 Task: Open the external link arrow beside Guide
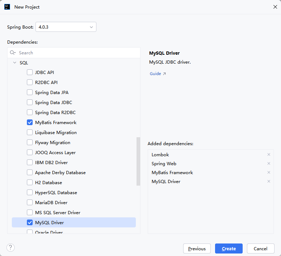click(x=164, y=74)
